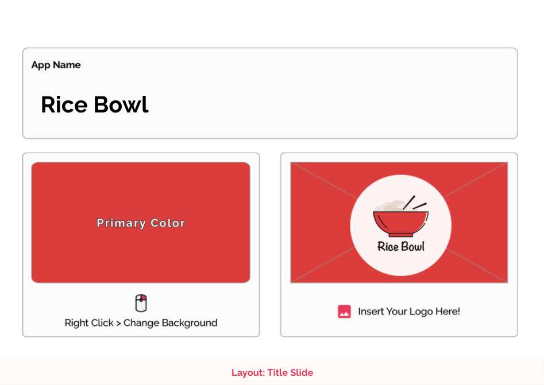Screen dimensions: 544x385
Task: Select the "Primary Color" label text
Action: click(141, 223)
